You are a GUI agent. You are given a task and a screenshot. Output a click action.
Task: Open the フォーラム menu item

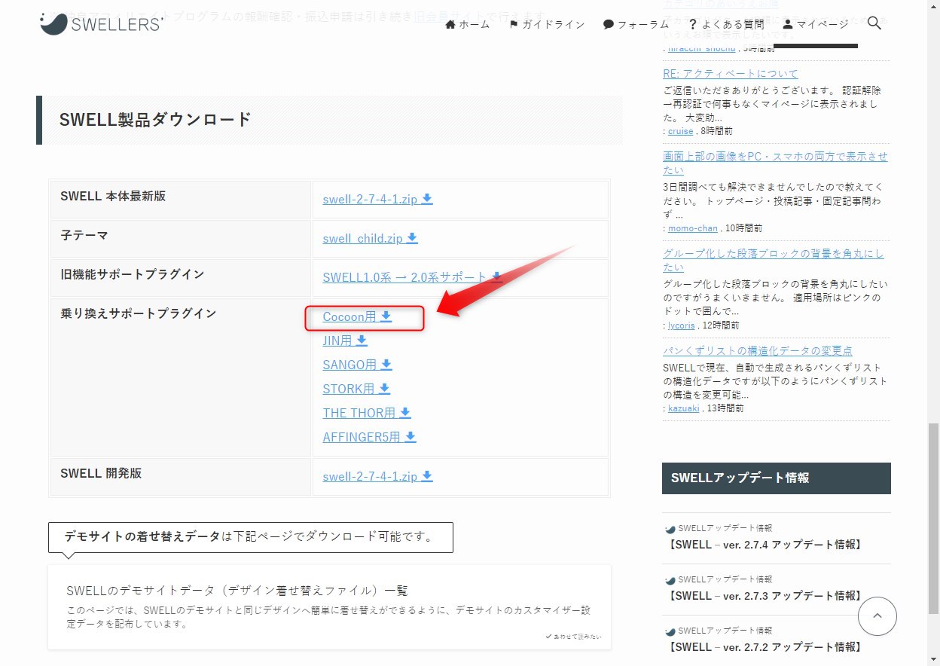[x=644, y=24]
